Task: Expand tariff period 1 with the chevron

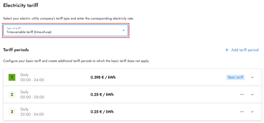Action: pos(252,77)
